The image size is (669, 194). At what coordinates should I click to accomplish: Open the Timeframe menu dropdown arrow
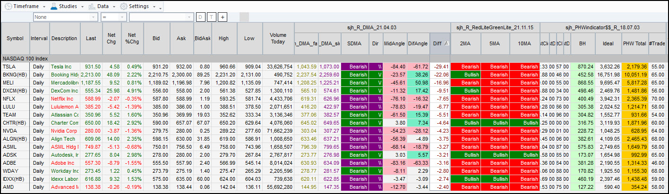point(44,7)
